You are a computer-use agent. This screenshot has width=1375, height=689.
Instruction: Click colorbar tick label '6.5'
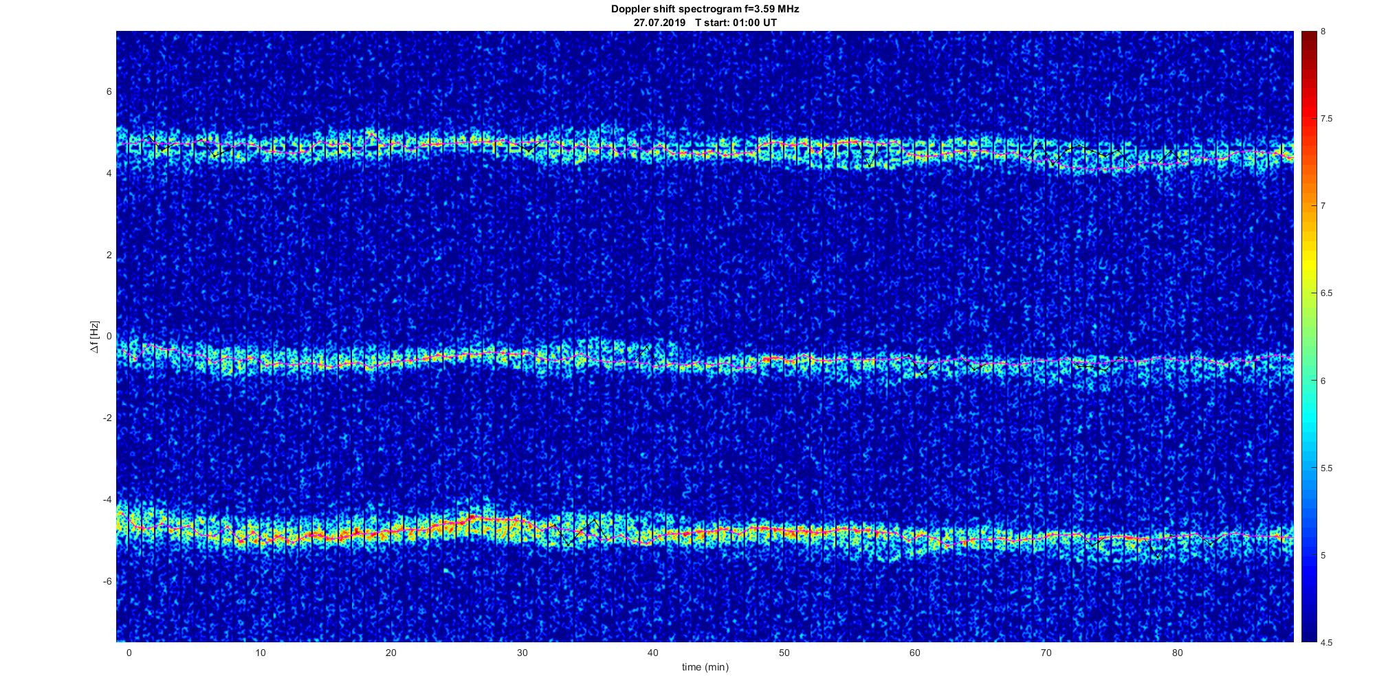pyautogui.click(x=1326, y=293)
